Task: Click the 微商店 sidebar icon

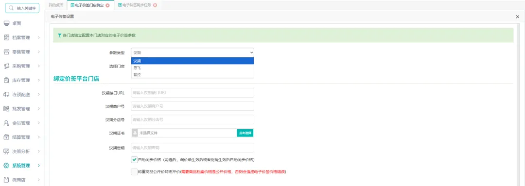Action: [x=6, y=180]
